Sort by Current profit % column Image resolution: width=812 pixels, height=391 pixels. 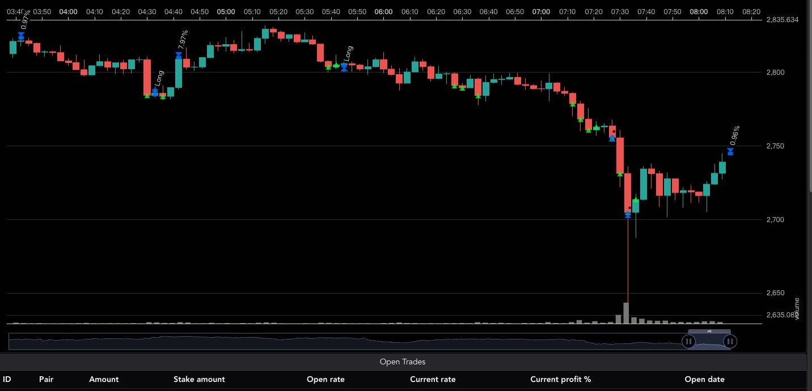pos(560,379)
